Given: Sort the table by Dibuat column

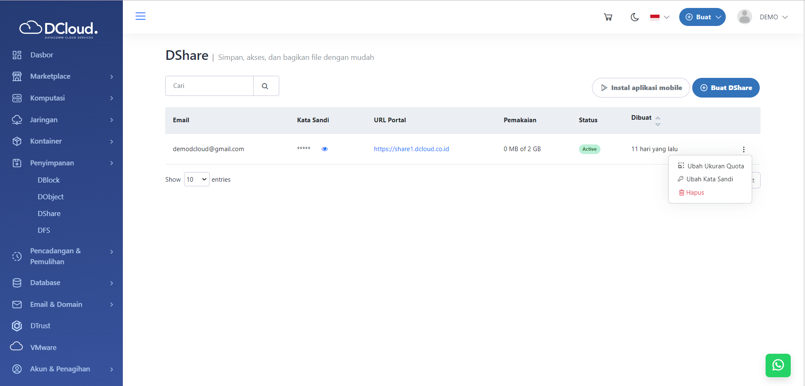Looking at the screenshot, I should coord(657,121).
